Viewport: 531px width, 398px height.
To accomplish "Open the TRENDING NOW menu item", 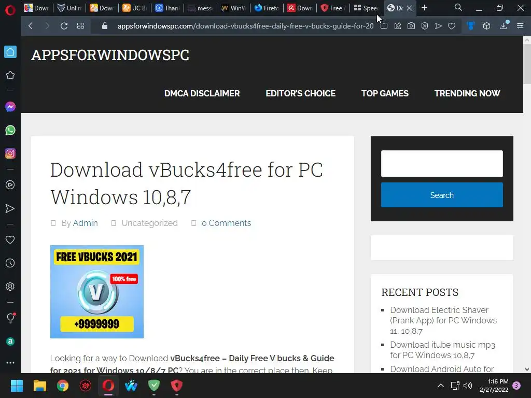I will (467, 93).
